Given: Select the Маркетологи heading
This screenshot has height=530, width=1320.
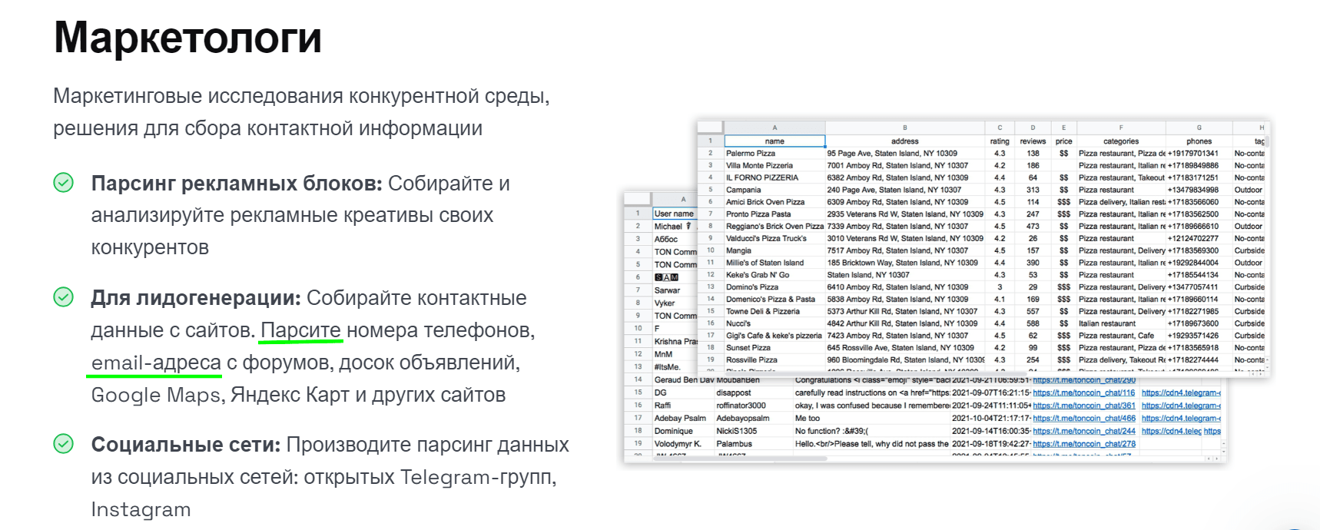Looking at the screenshot, I should coord(187,37).
